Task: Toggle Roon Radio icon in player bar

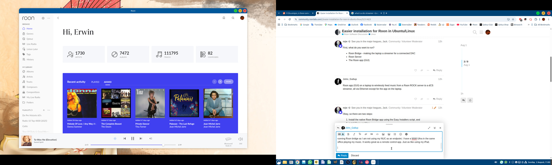Action: click(115, 138)
